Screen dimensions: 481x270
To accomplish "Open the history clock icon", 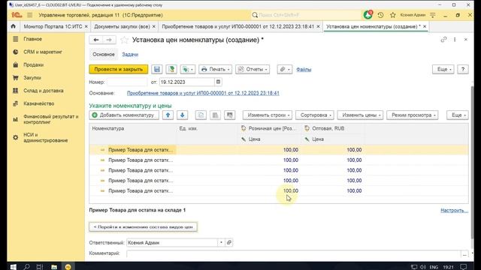I will point(380,15).
